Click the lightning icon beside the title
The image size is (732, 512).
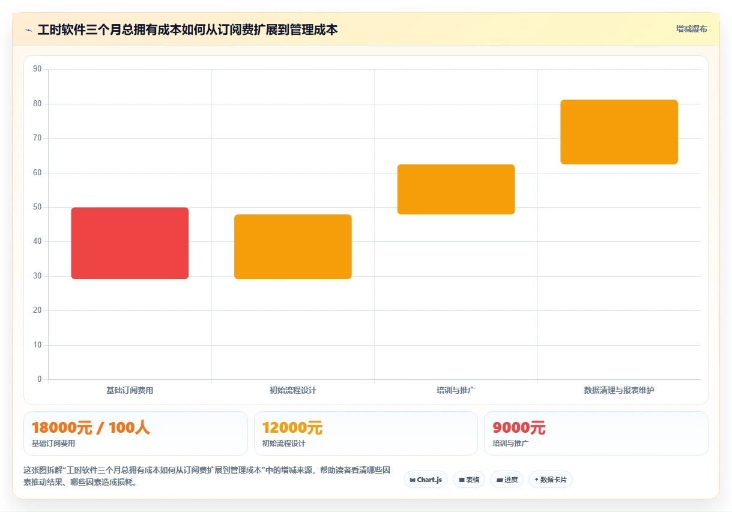pyautogui.click(x=28, y=29)
